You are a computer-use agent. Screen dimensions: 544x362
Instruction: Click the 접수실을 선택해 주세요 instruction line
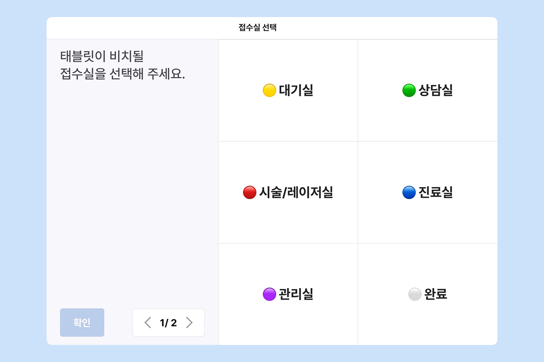pos(123,73)
